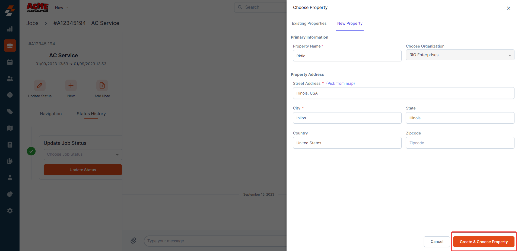Click the price tag sidebar icon
This screenshot has width=521, height=251.
(x=10, y=111)
